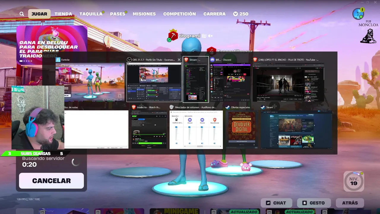Image resolution: width=380 pixels, height=214 pixels.
Task: Click the Brave Browser app icon in mixer
Action: [x=215, y=120]
